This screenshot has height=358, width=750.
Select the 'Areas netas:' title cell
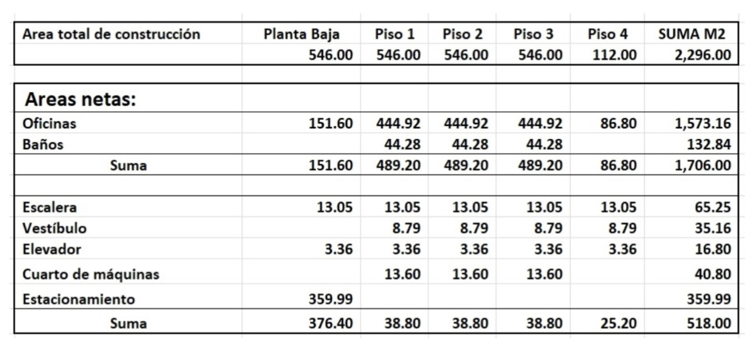[x=128, y=98]
